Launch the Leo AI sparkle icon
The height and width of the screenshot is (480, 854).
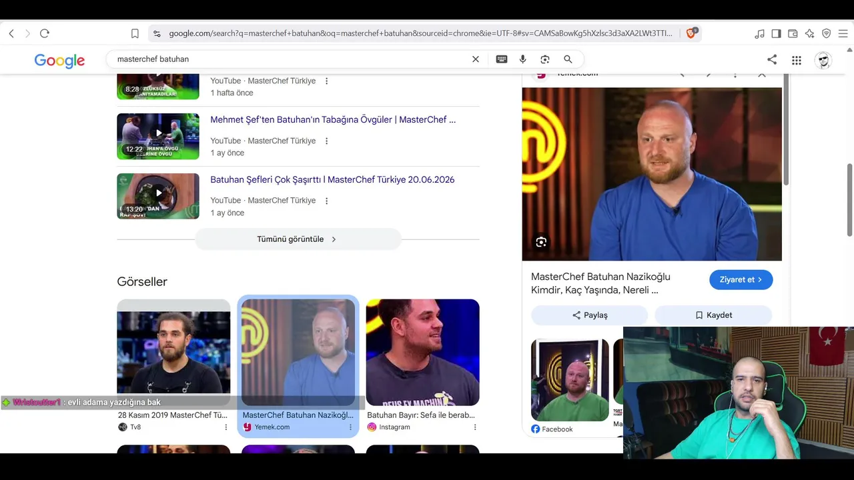(809, 33)
